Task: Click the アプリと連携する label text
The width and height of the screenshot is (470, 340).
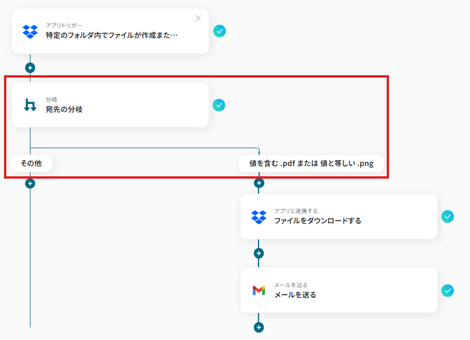Action: (x=296, y=211)
